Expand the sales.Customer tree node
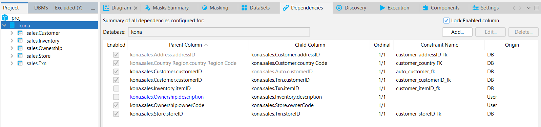Viewport: 541px width, 127px height. click(12, 33)
